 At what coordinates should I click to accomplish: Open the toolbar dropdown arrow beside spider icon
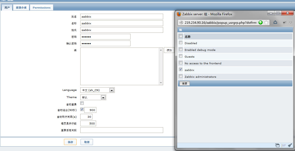pyautogui.click(x=291, y=22)
